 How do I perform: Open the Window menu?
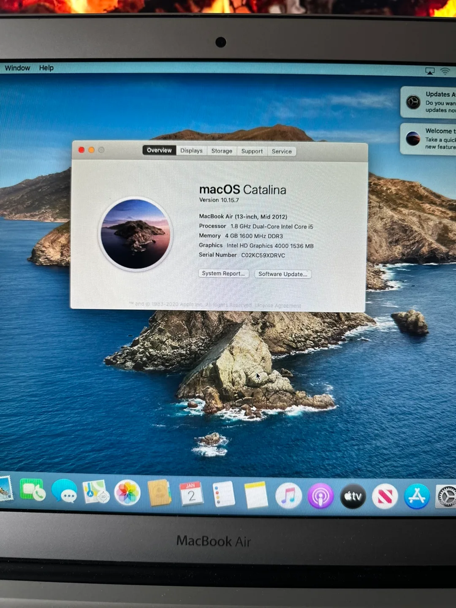click(x=17, y=68)
